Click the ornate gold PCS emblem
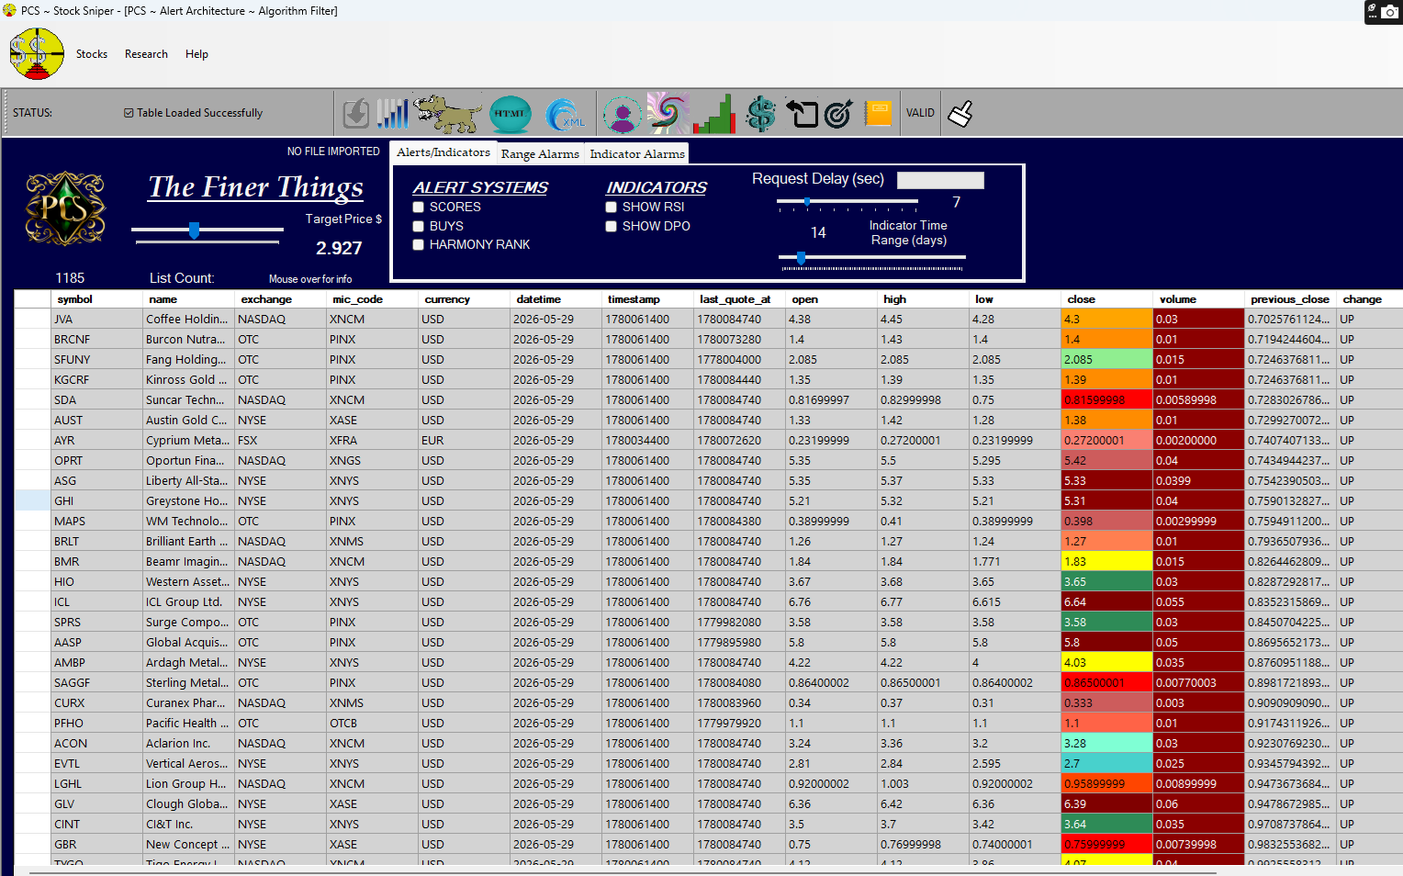This screenshot has height=876, width=1403. point(65,208)
